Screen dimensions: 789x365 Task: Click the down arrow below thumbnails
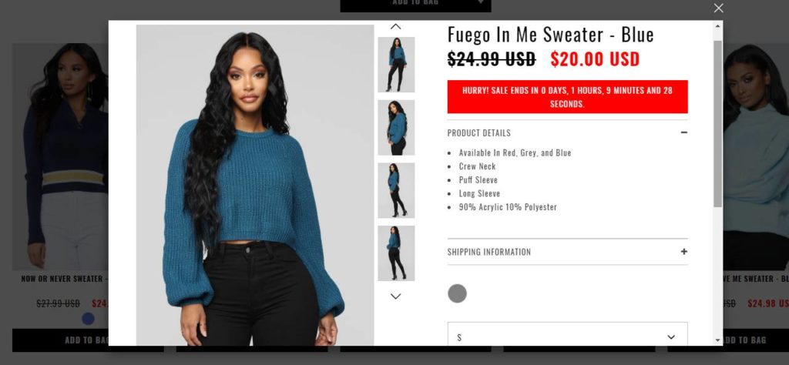pyautogui.click(x=396, y=296)
